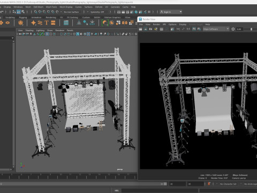The image size is (257, 193).
Task: Open the No Anim Layer dropdown
Action: point(250,184)
